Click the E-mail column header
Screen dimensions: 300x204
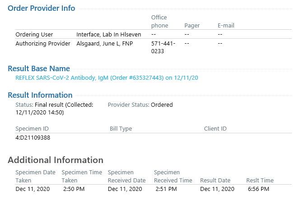[x=226, y=26]
